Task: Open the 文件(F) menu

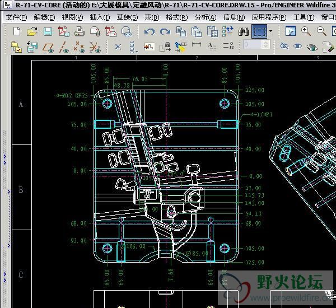Action: pyautogui.click(x=16, y=17)
